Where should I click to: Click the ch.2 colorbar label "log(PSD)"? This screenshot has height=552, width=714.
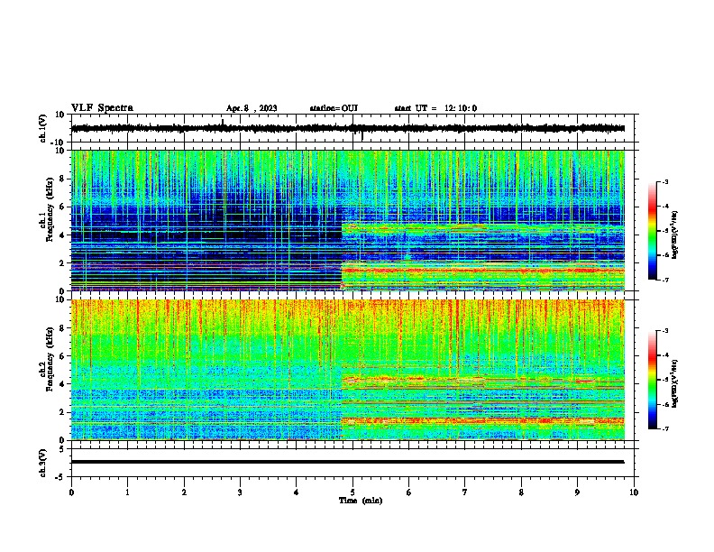pos(674,384)
